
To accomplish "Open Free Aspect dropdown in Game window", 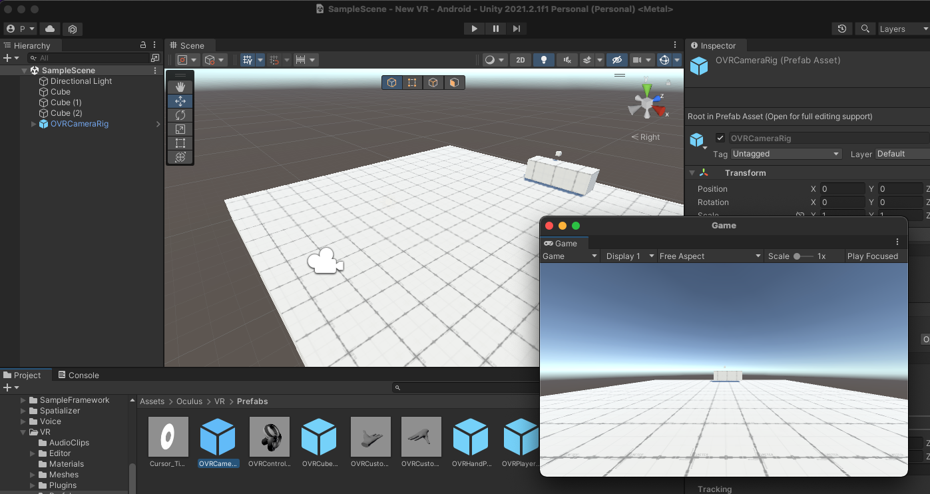I will point(710,256).
